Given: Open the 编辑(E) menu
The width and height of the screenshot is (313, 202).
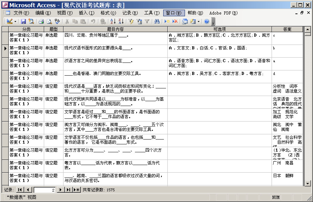Looking at the screenshot, I should pyautogui.click(x=43, y=13).
